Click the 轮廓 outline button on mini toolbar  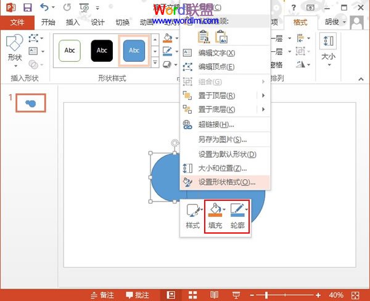(237, 216)
